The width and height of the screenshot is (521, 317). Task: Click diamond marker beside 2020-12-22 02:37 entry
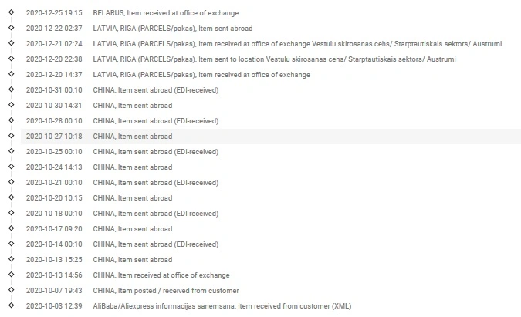coord(11,28)
